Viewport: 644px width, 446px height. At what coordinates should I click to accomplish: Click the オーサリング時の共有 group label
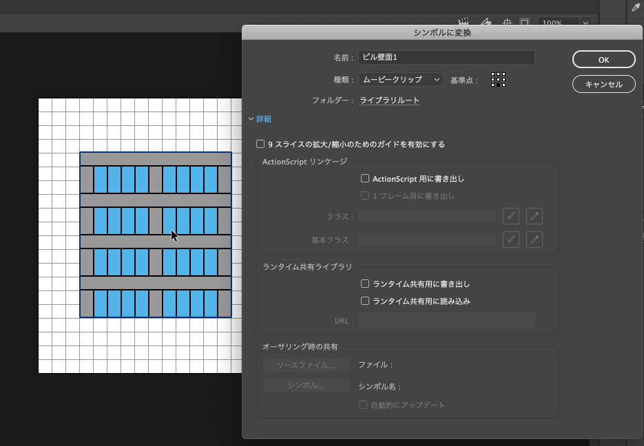pyautogui.click(x=300, y=347)
